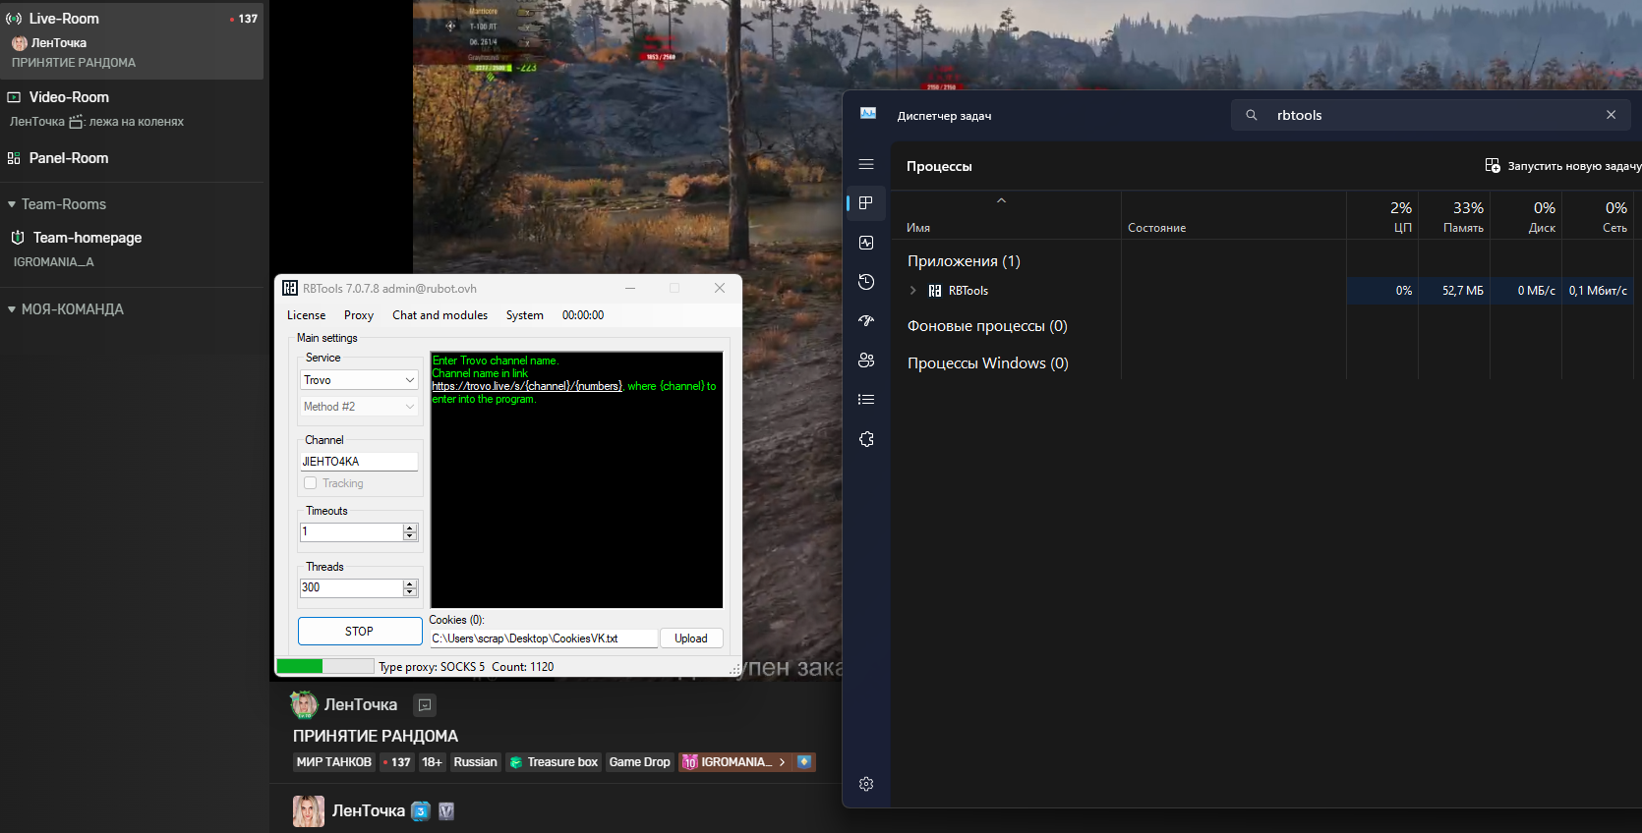Clear the rbtools search box

tap(1611, 115)
